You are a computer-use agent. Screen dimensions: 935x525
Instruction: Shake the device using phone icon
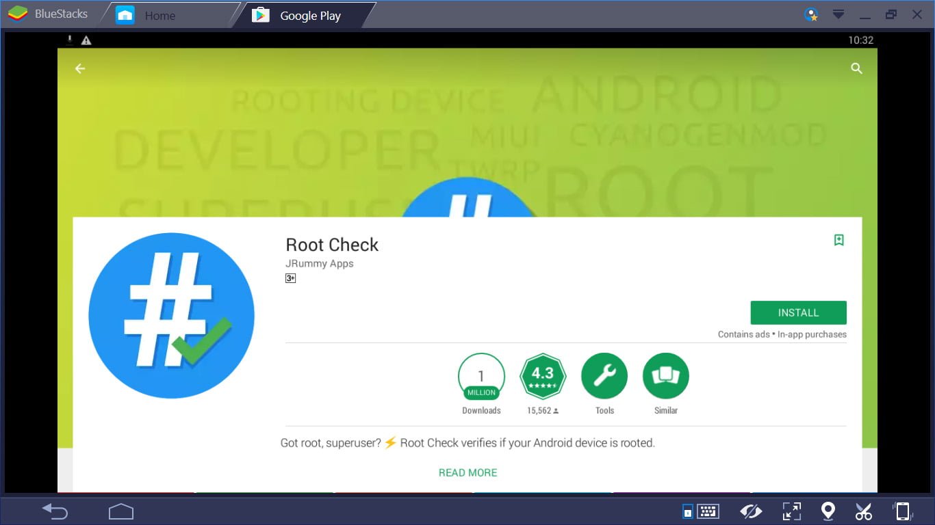point(903,511)
